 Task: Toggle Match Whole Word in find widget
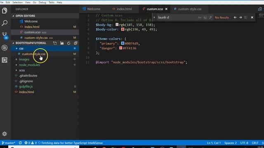pos(205,17)
